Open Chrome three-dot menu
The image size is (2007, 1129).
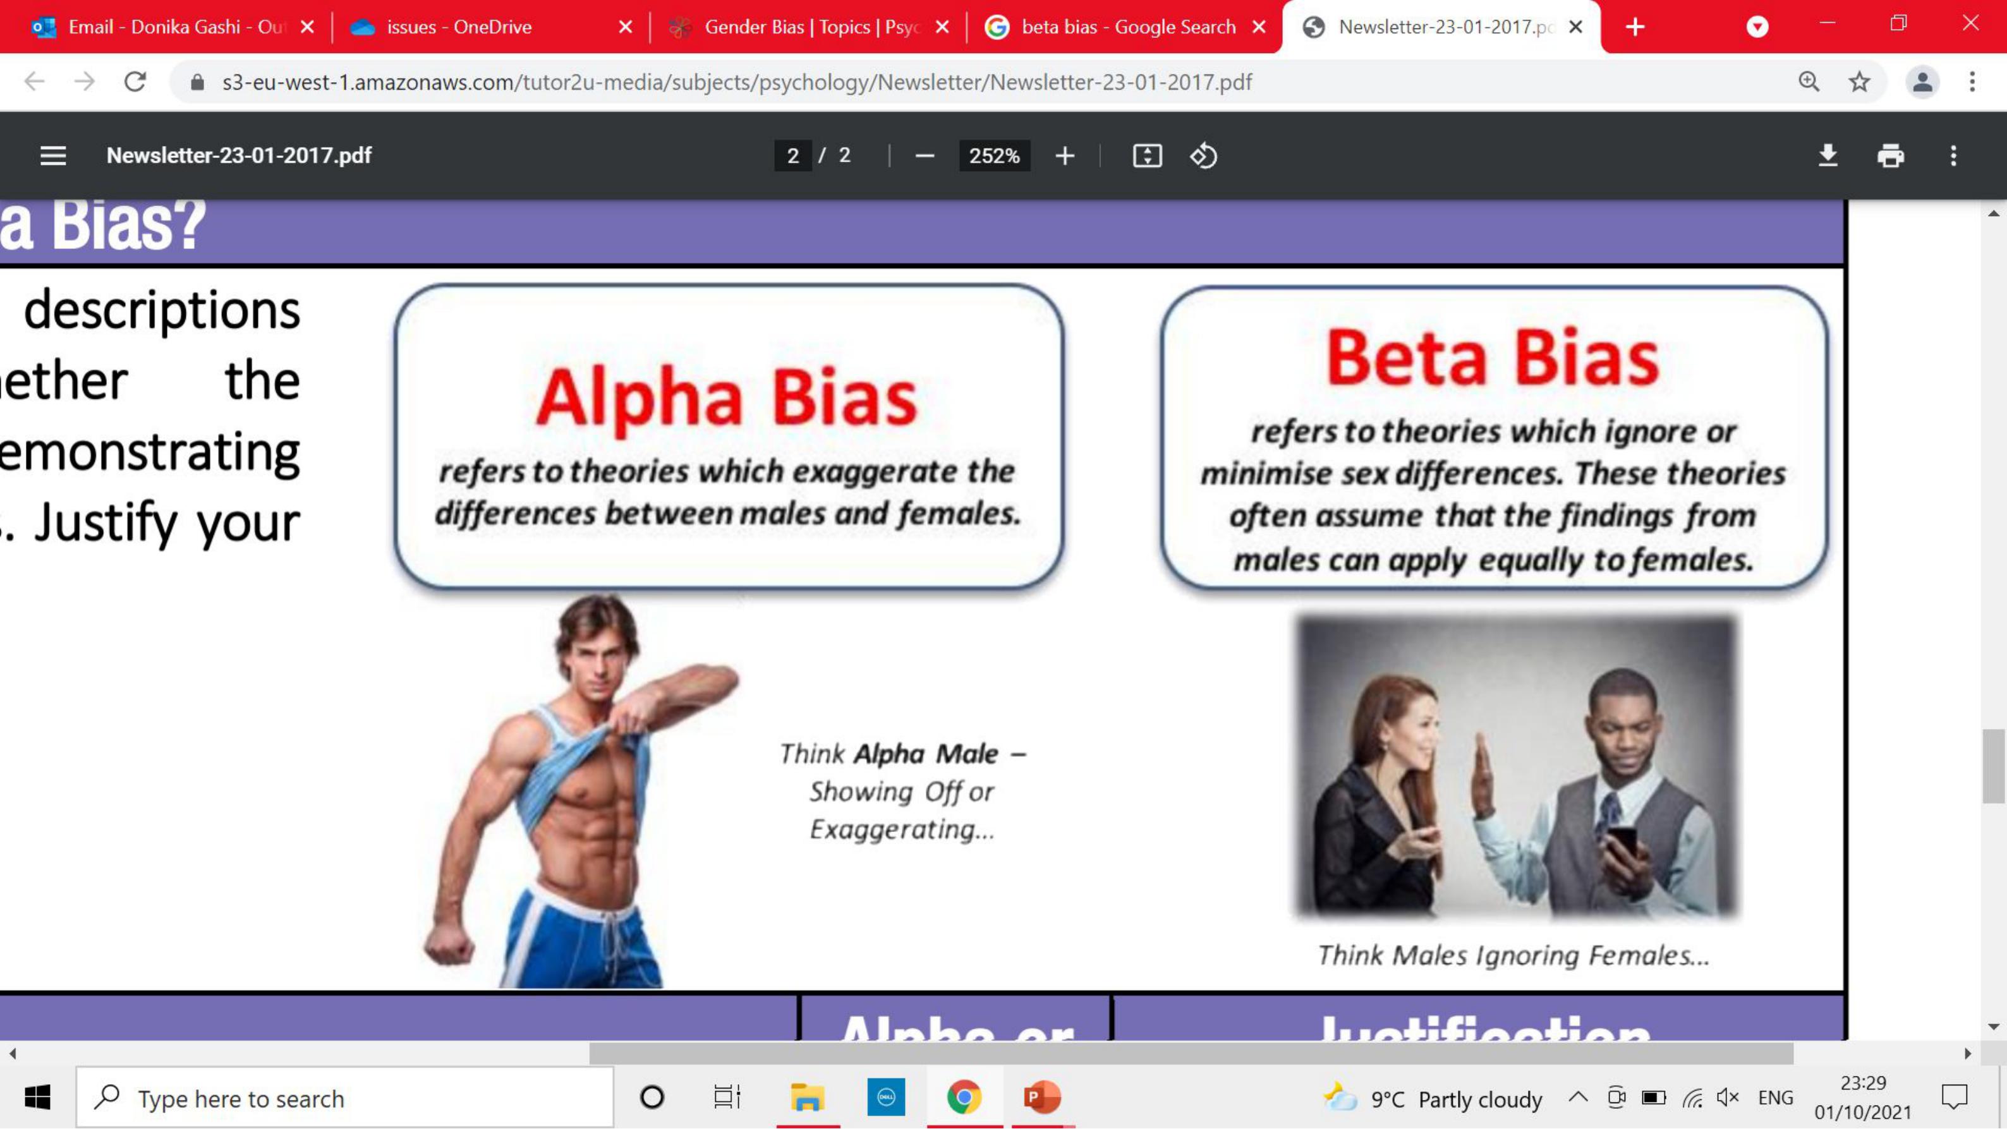(1972, 82)
